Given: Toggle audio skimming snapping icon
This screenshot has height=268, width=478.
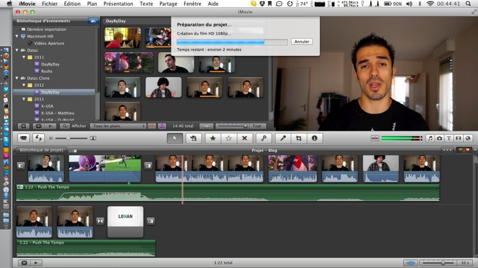Looking at the screenshot, I should click(375, 139).
